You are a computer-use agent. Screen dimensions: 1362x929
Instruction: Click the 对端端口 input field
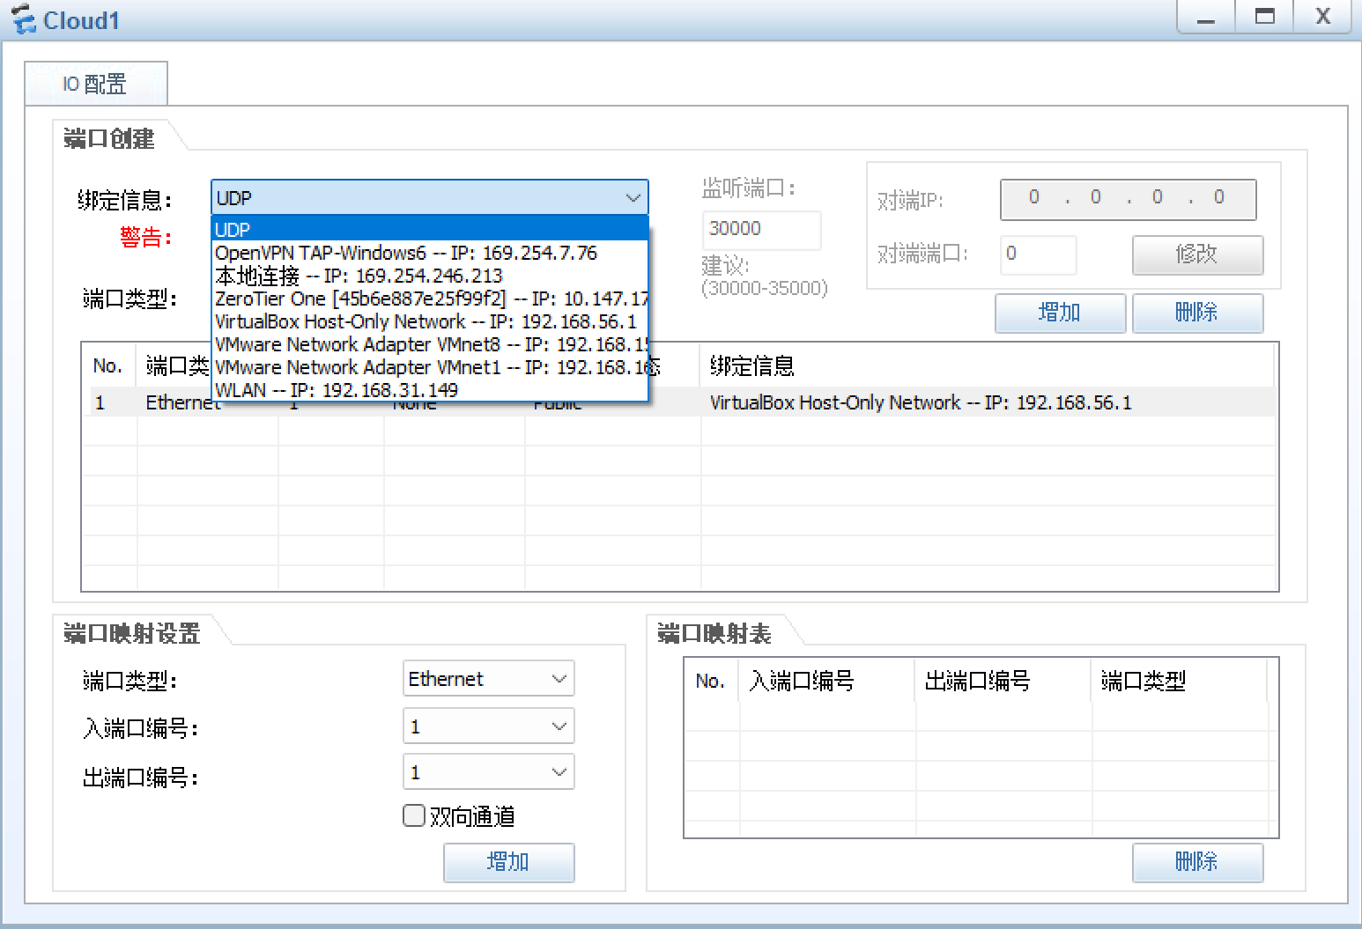coord(1038,254)
